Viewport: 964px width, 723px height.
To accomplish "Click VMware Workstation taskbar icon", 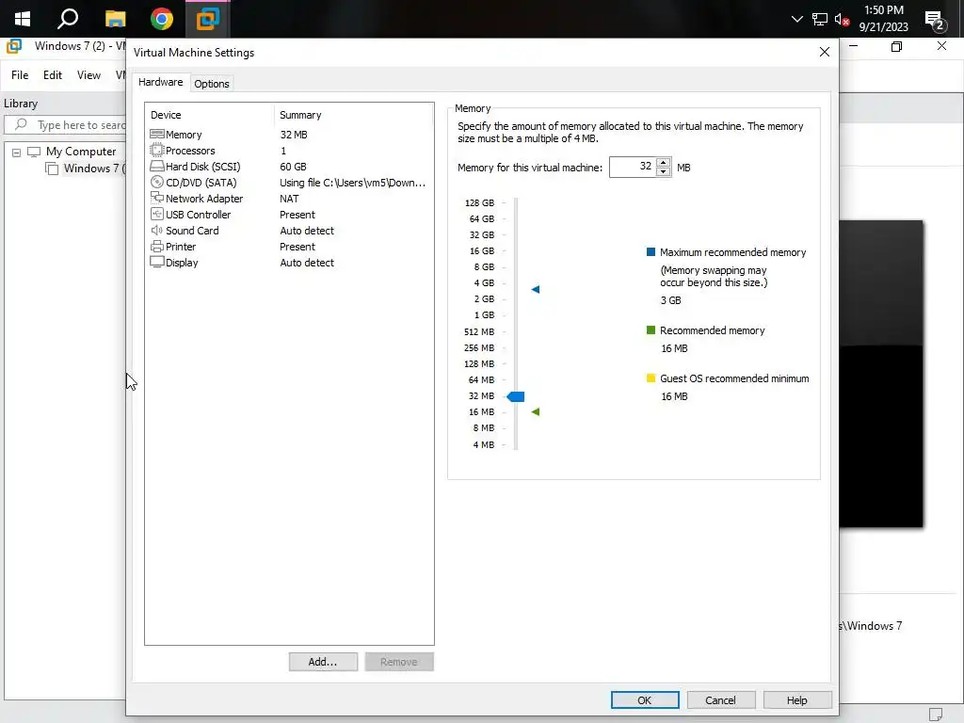I will [x=208, y=19].
